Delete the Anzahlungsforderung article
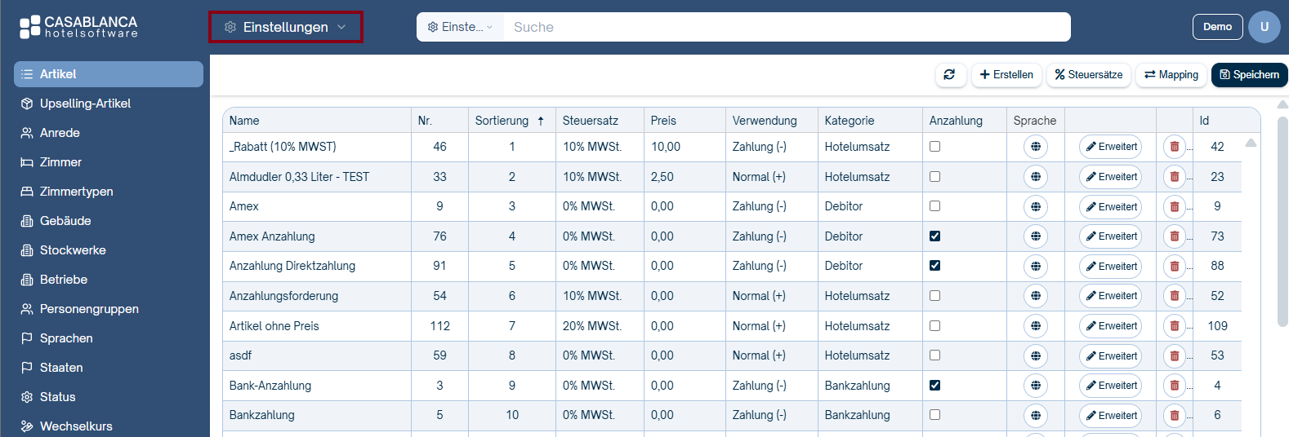1289x437 pixels. point(1175,296)
